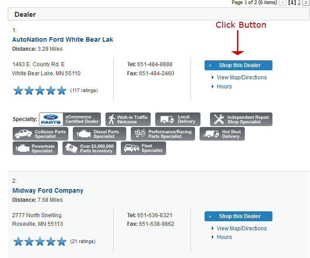Click the Powertrain Specialist badge

coord(35,148)
